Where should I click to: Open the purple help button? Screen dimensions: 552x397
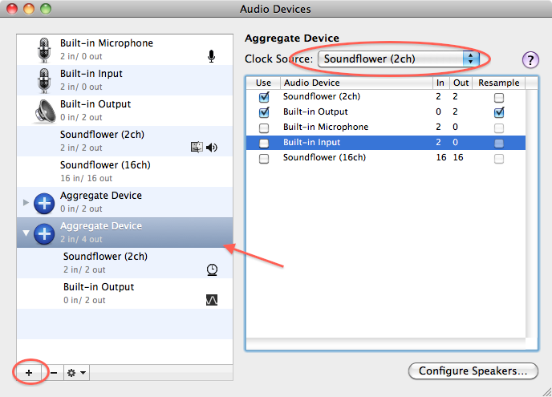(530, 59)
